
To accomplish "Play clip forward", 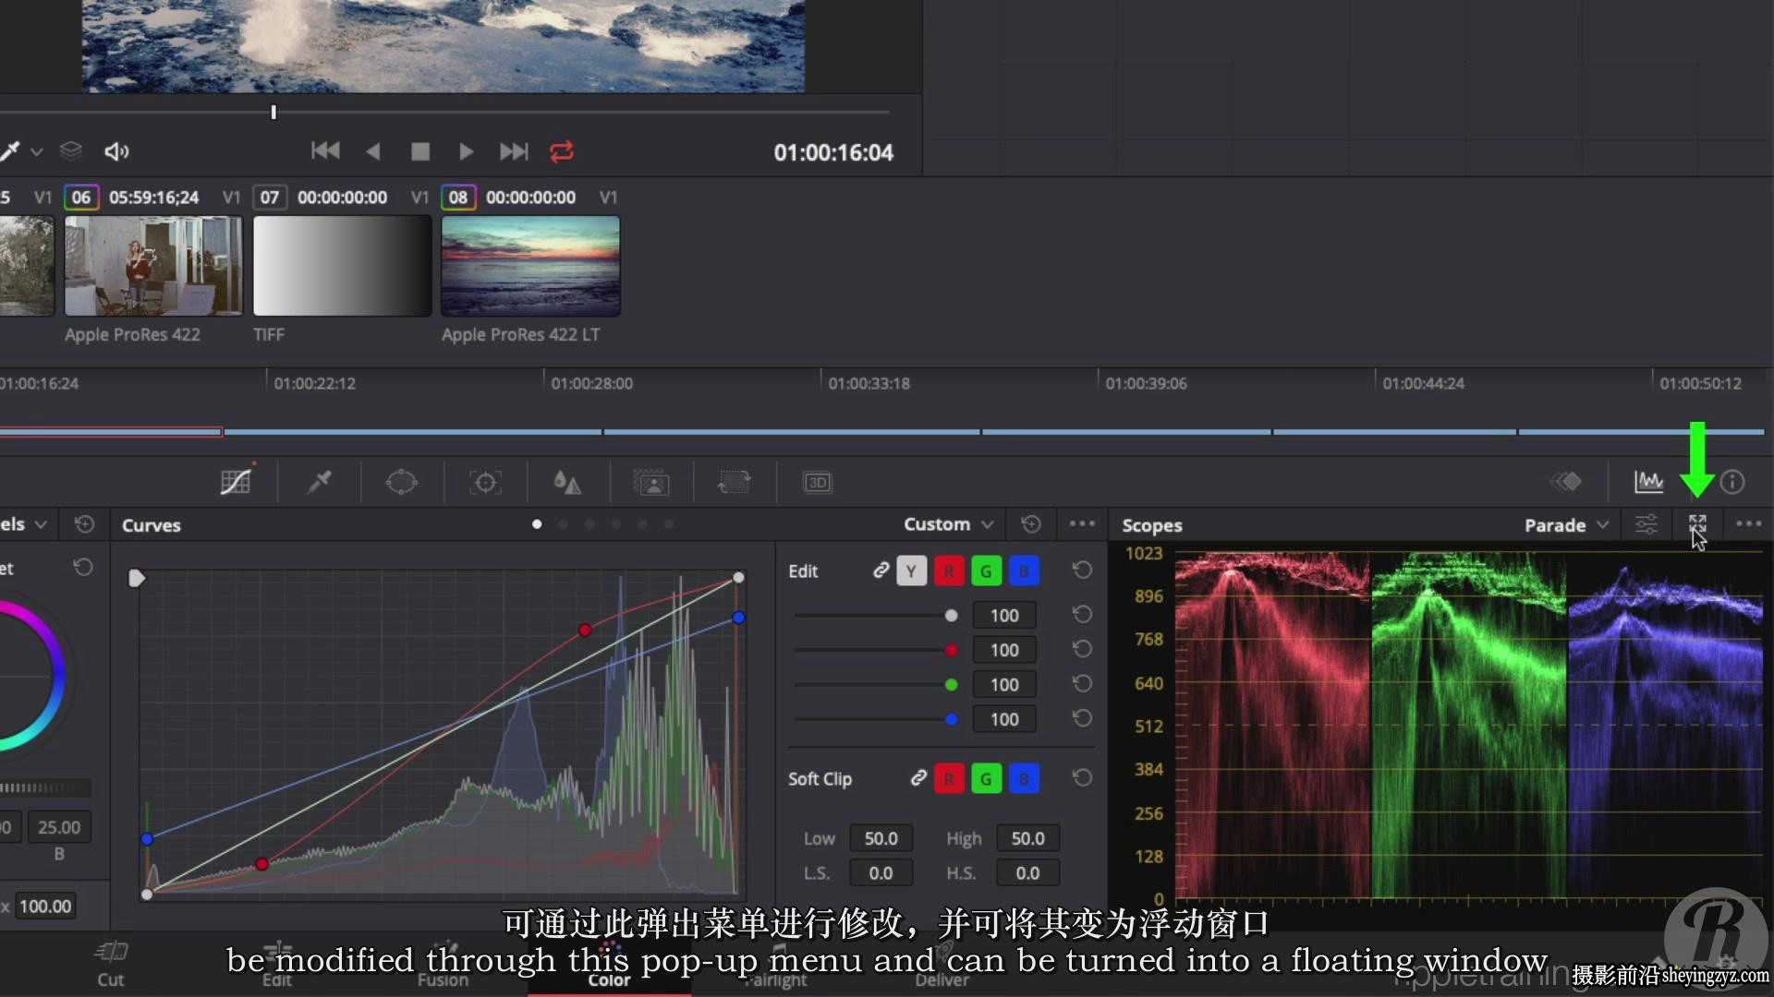I will 466,150.
